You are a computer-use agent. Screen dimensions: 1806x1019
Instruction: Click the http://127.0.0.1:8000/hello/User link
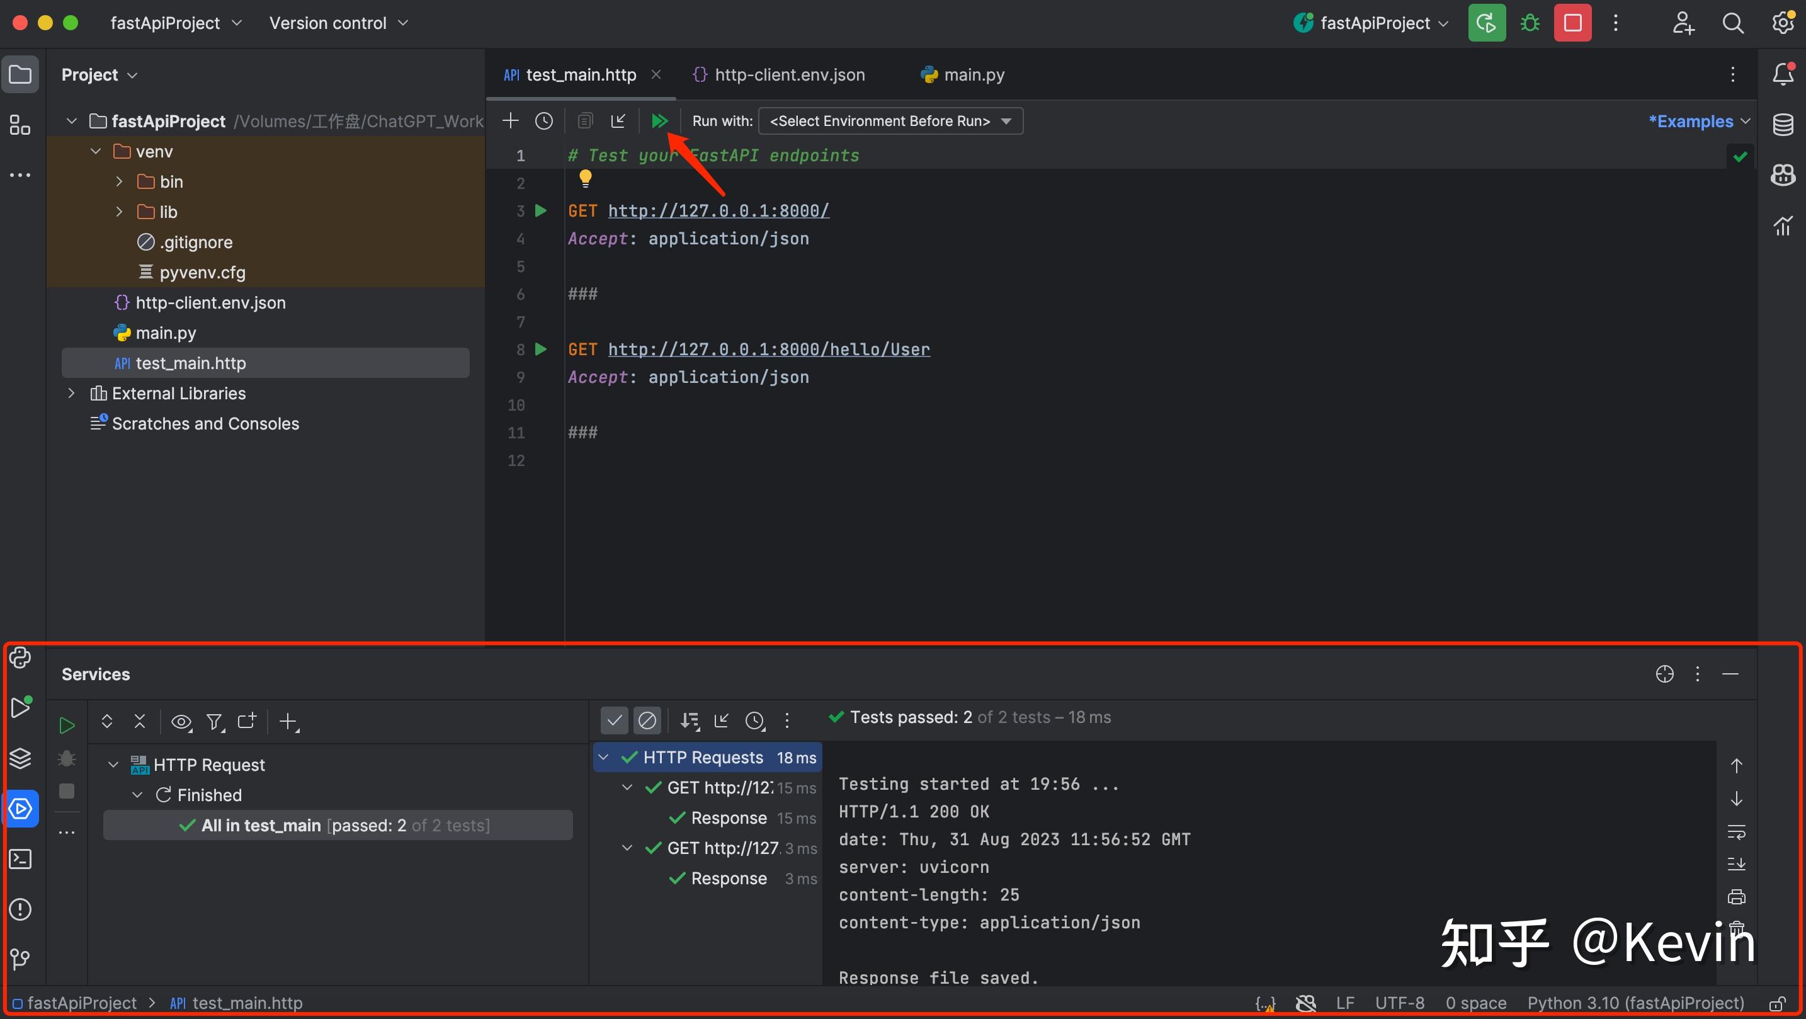pyautogui.click(x=768, y=348)
